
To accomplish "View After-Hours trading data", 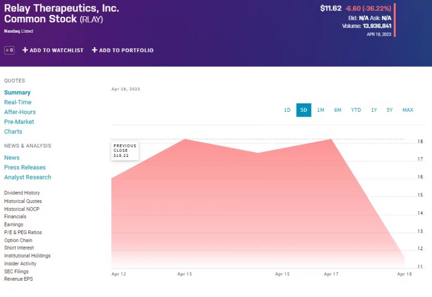I will [20, 112].
